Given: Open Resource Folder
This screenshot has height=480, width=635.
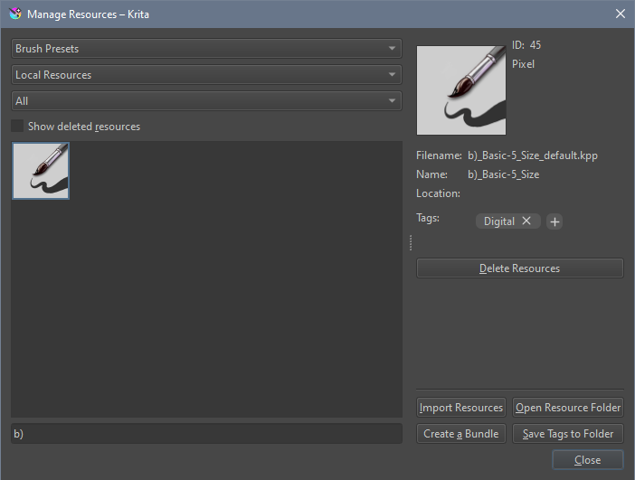Looking at the screenshot, I should (568, 408).
